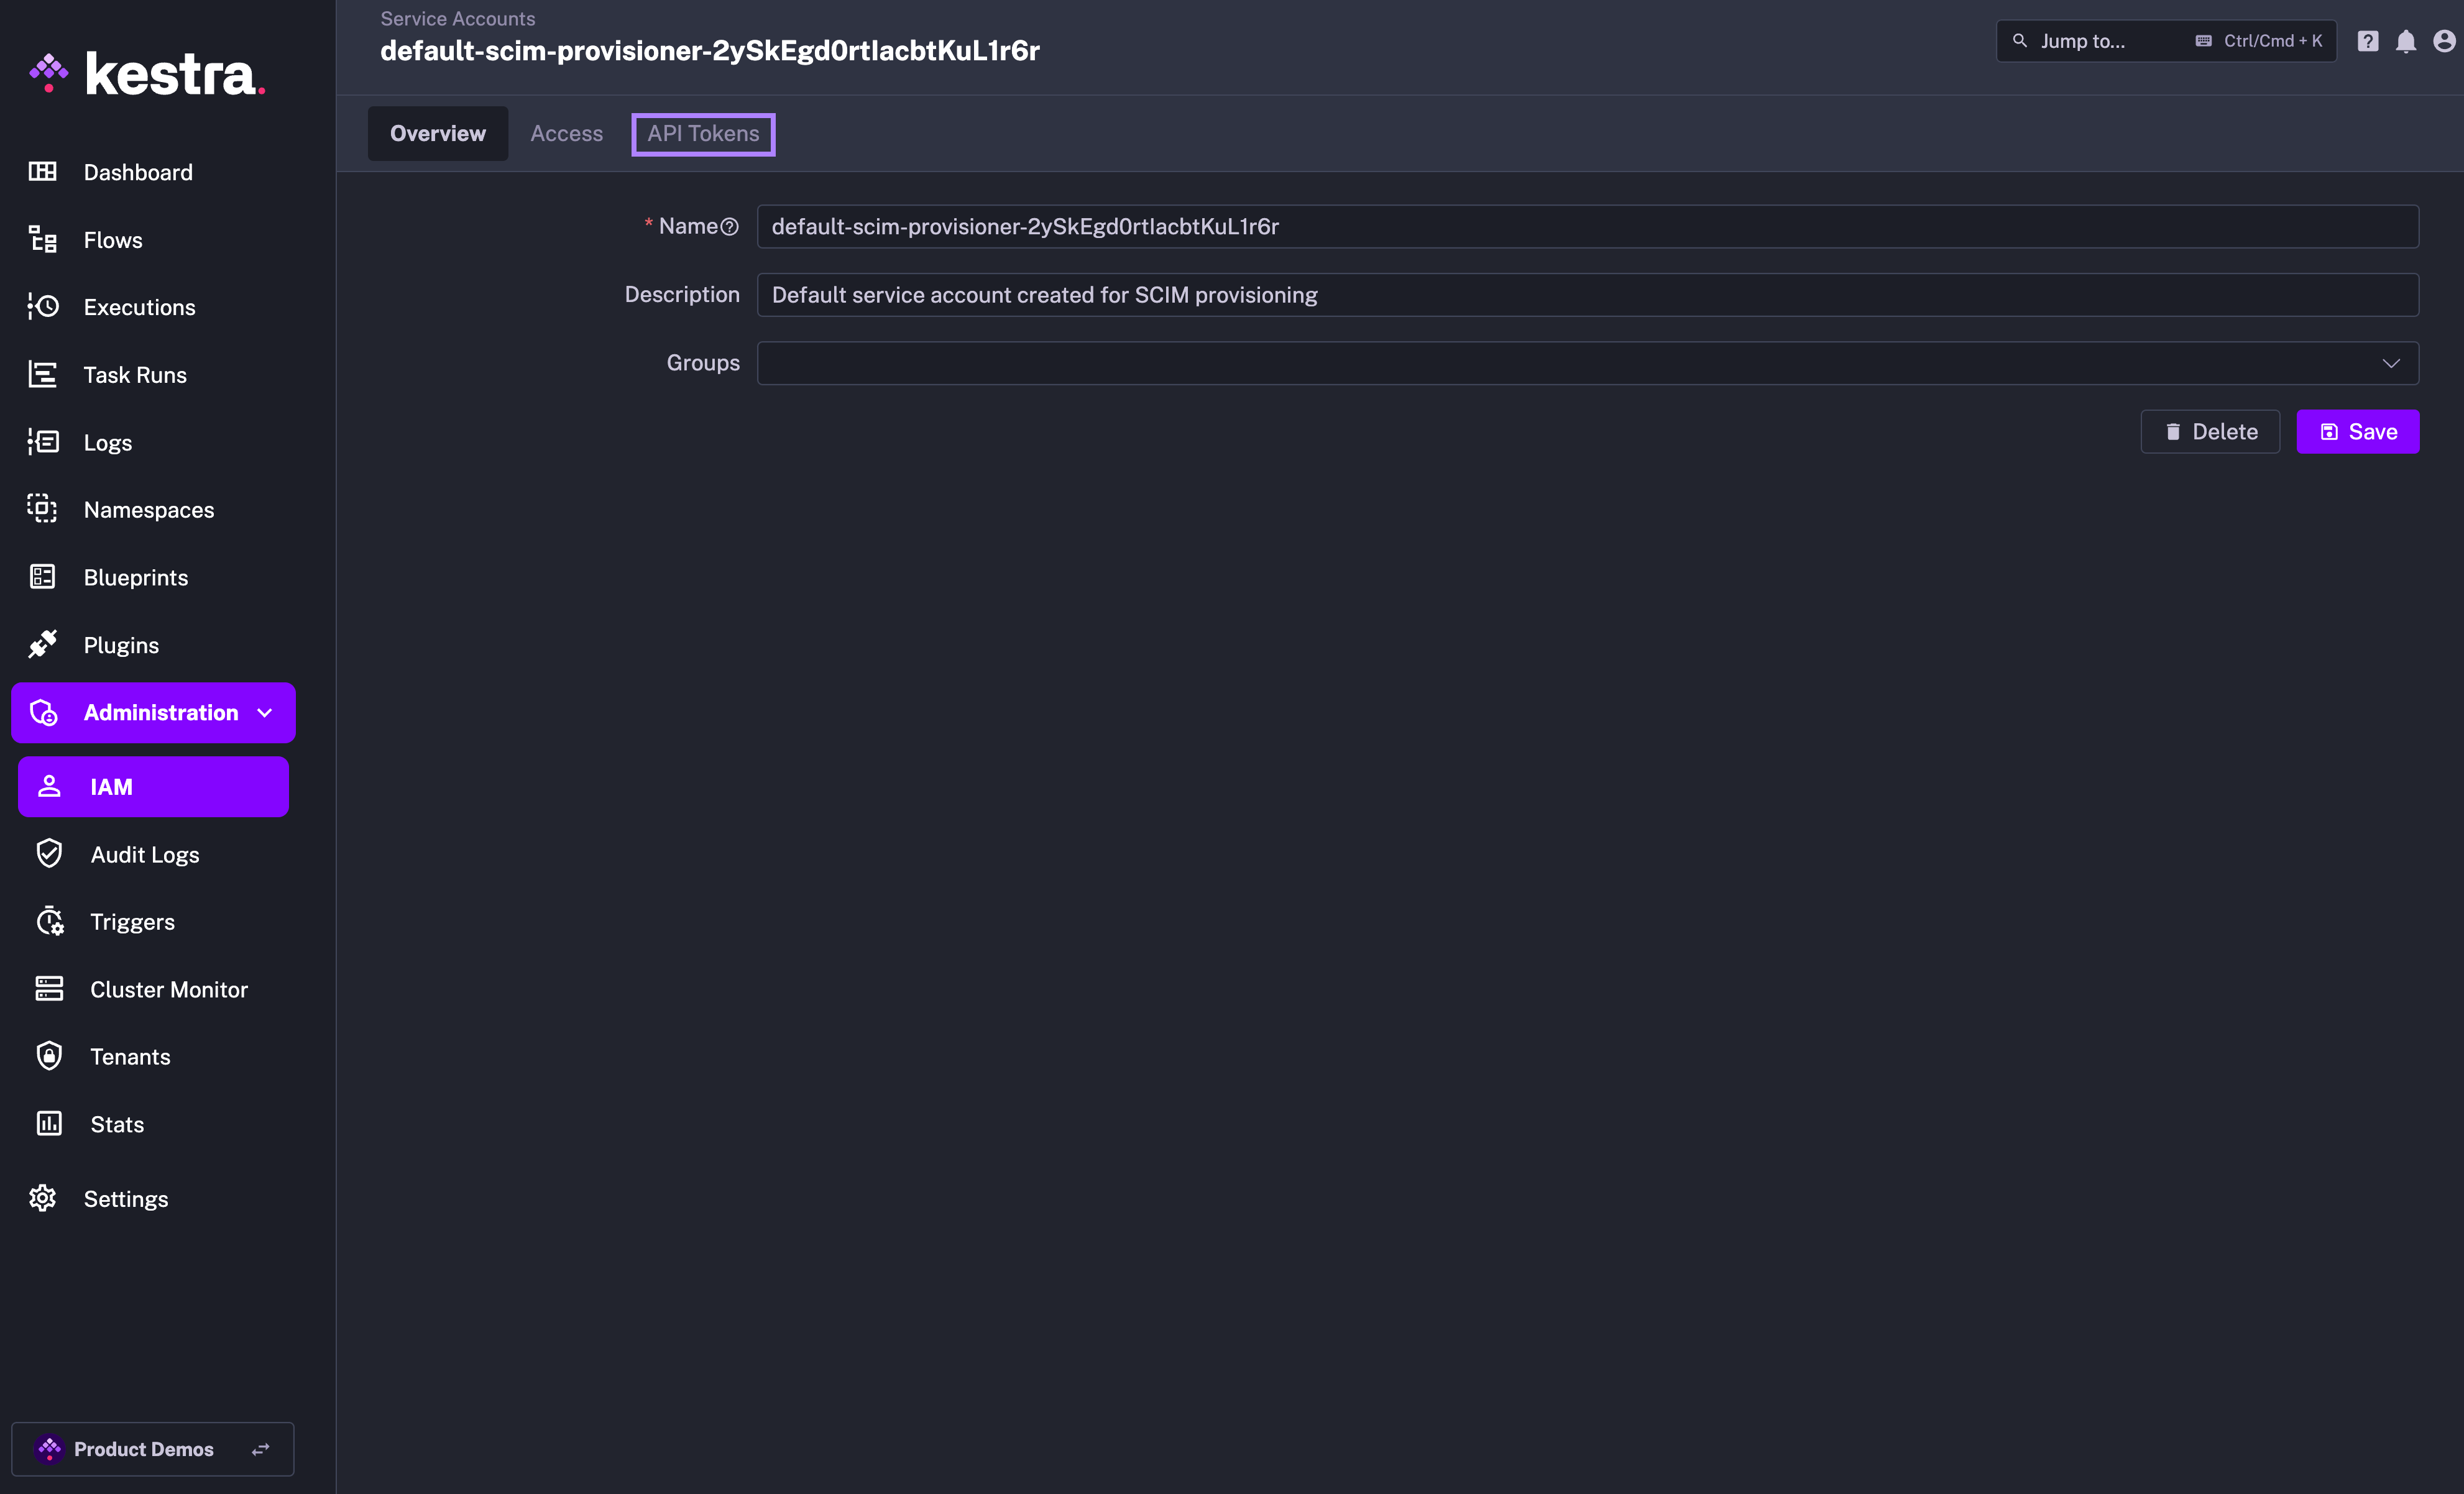Click into the Description input field

click(1587, 295)
